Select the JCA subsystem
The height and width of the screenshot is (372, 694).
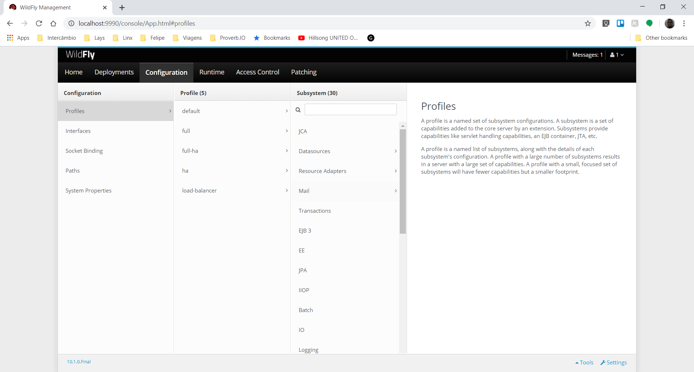coord(345,131)
